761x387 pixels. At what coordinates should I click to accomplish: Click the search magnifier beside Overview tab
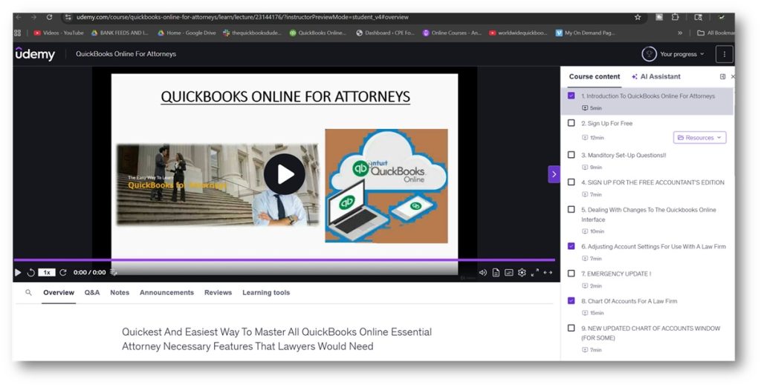(x=29, y=293)
